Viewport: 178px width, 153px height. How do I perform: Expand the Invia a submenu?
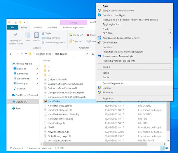click(135, 67)
